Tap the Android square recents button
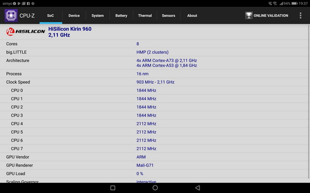Image resolution: width=310 pixels, height=193 pixels. (113, 188)
